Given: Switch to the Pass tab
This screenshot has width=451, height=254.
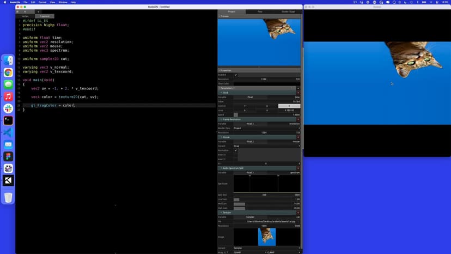Looking at the screenshot, I should (259, 11).
